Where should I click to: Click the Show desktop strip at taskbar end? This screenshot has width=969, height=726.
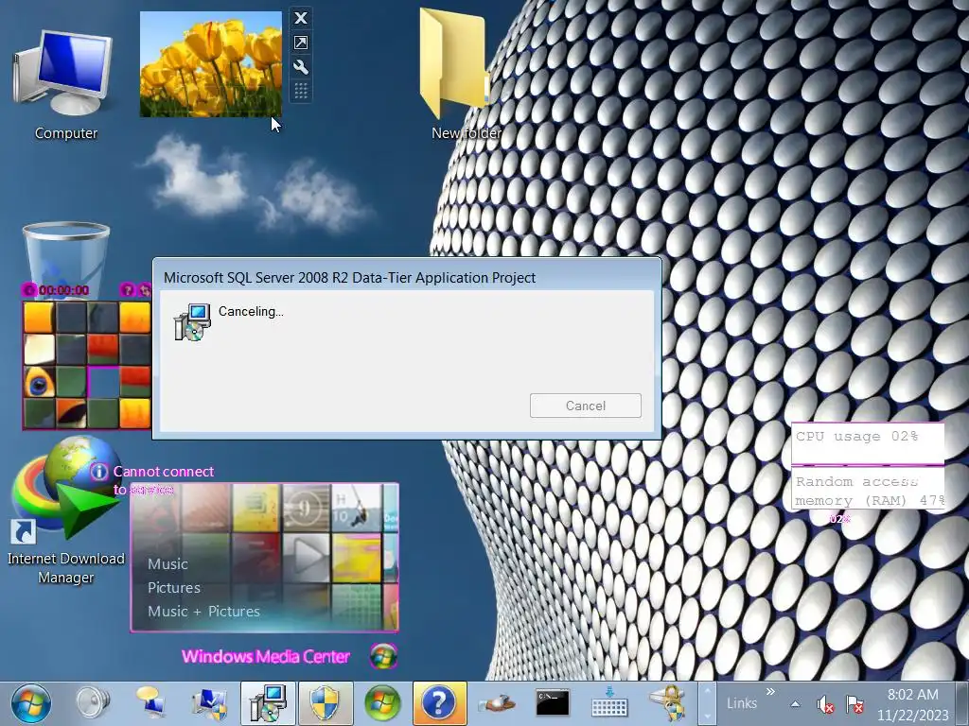961,703
